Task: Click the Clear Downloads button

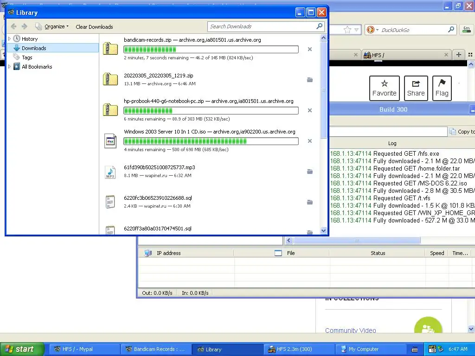Action: tap(94, 26)
